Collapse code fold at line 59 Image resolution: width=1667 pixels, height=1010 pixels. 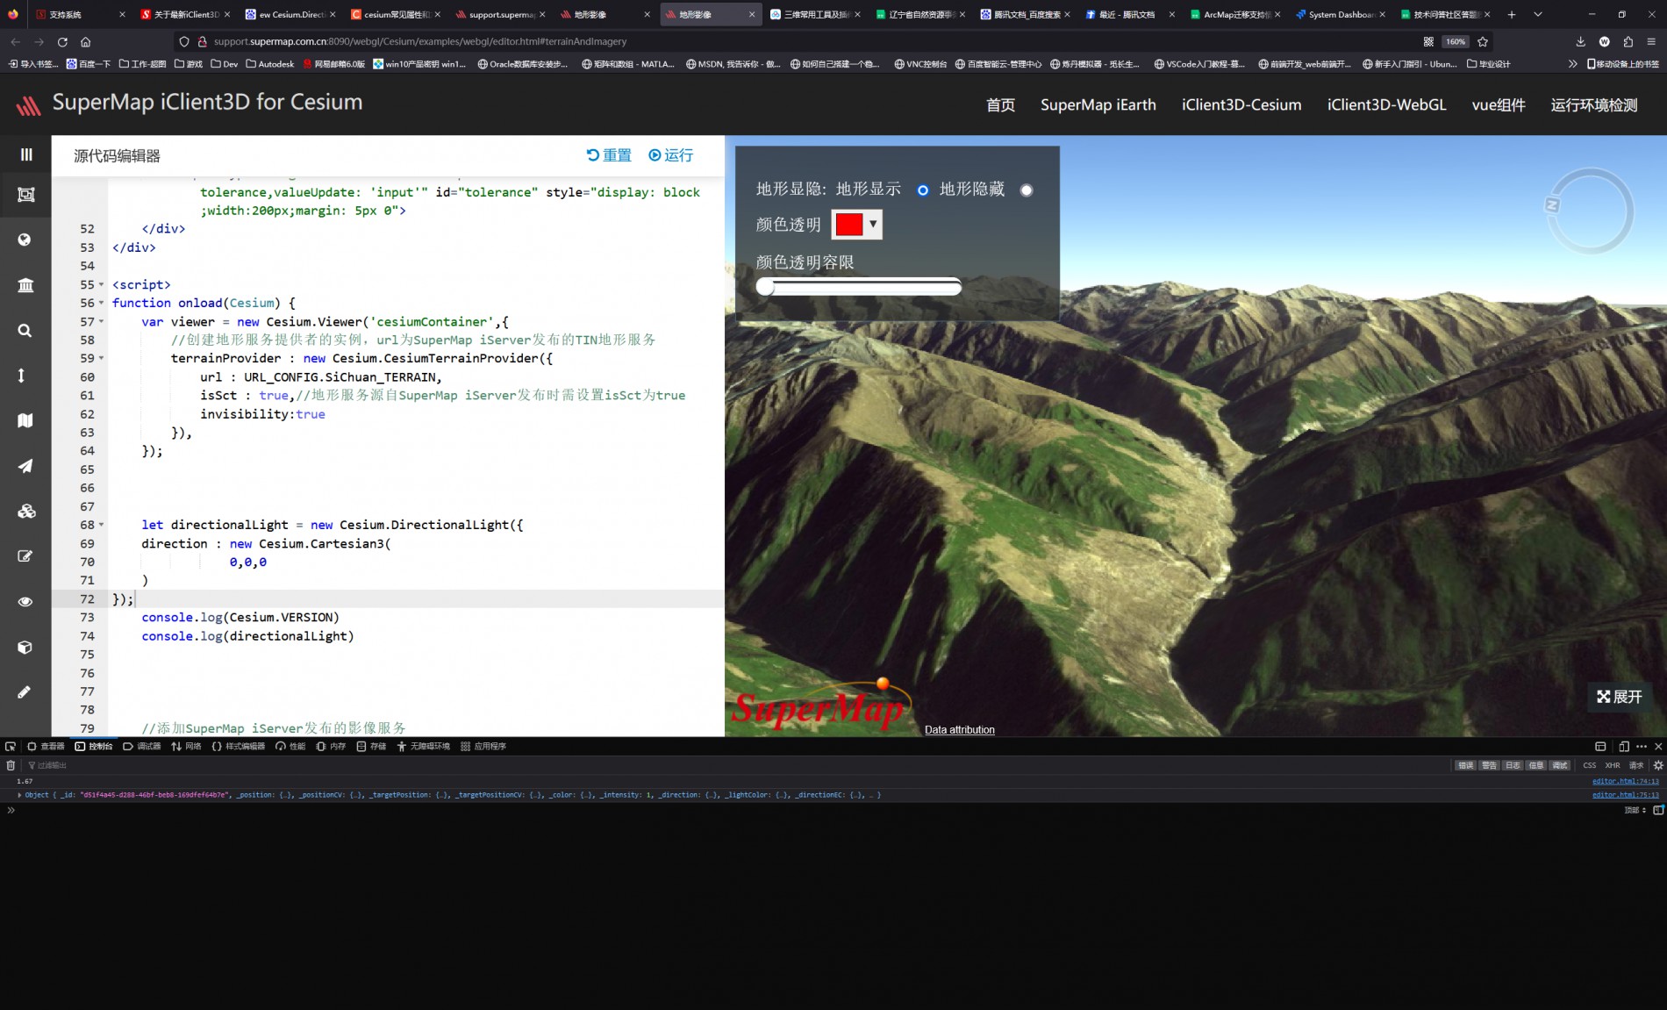coord(101,359)
